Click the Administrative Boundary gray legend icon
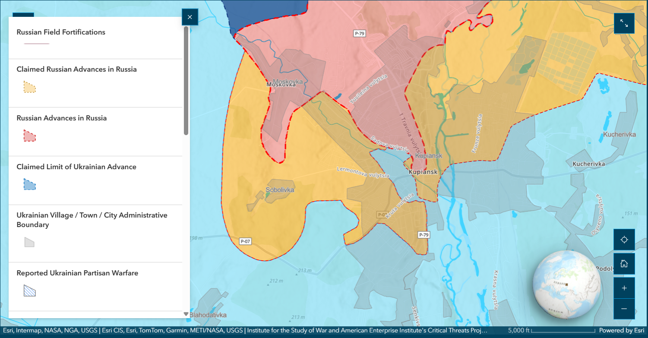648x338 pixels. pyautogui.click(x=29, y=242)
